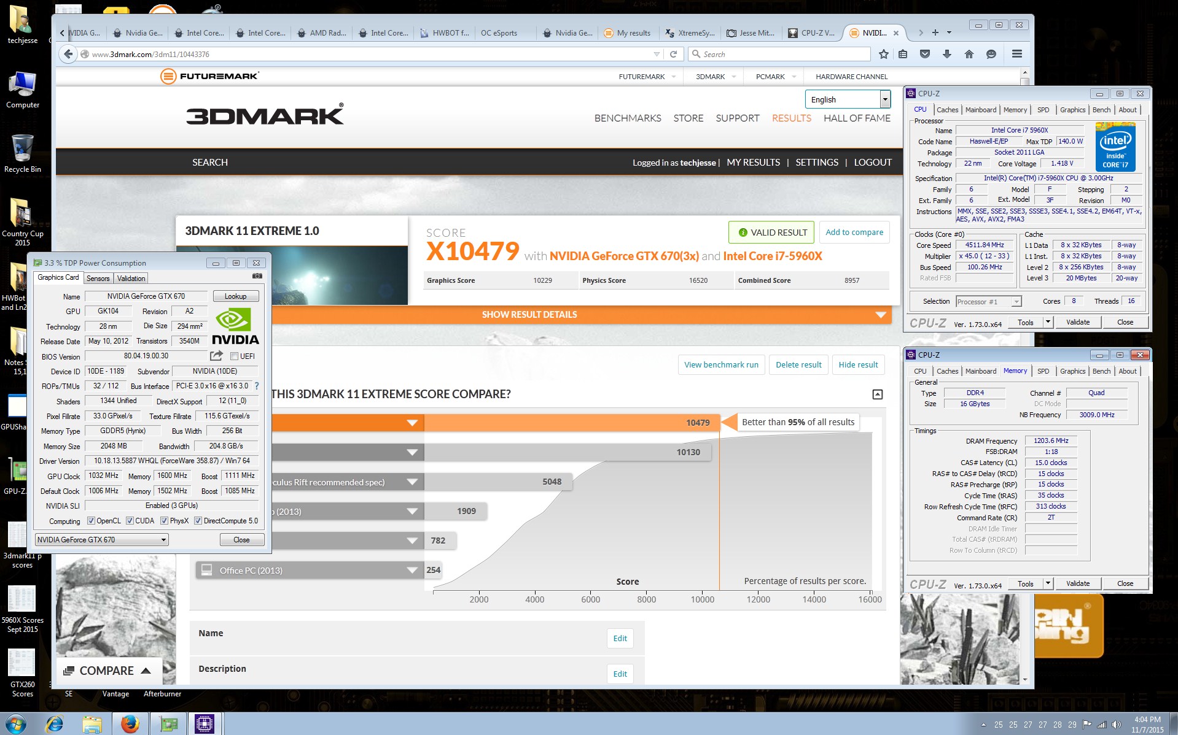Viewport: 1178px width, 735px height.
Task: Toggle CUDA checkbox in GPU-Z
Action: pyautogui.click(x=130, y=521)
